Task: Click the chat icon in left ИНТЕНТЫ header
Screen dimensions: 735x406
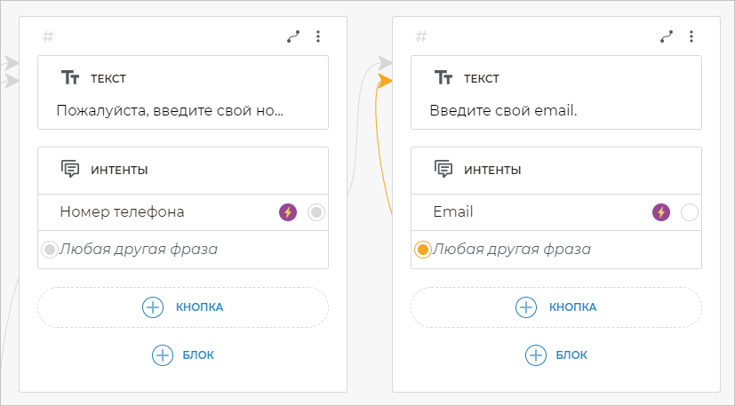Action: coord(70,169)
